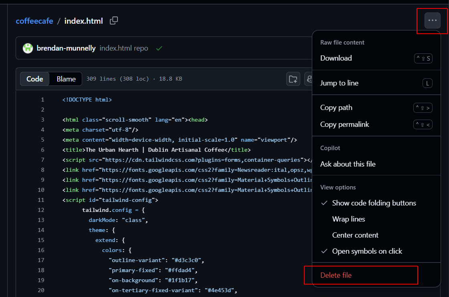Click the title line 'The Urban Hearth'
This screenshot has height=297, width=449.
(x=156, y=150)
